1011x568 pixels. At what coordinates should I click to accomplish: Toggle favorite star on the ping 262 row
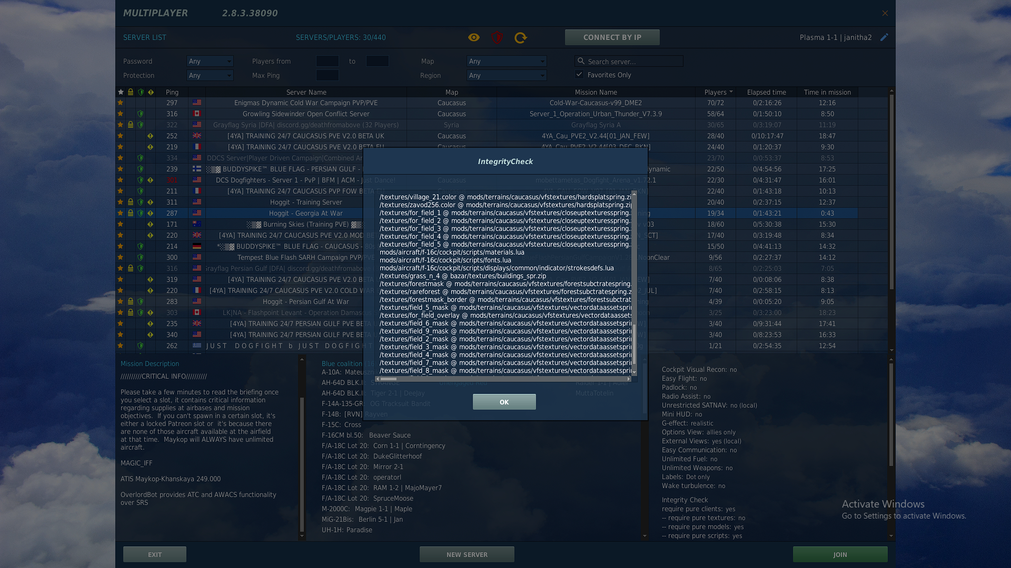tap(121, 346)
